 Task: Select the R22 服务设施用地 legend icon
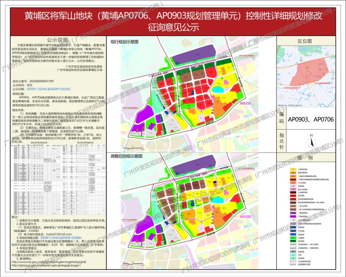tap(293, 172)
